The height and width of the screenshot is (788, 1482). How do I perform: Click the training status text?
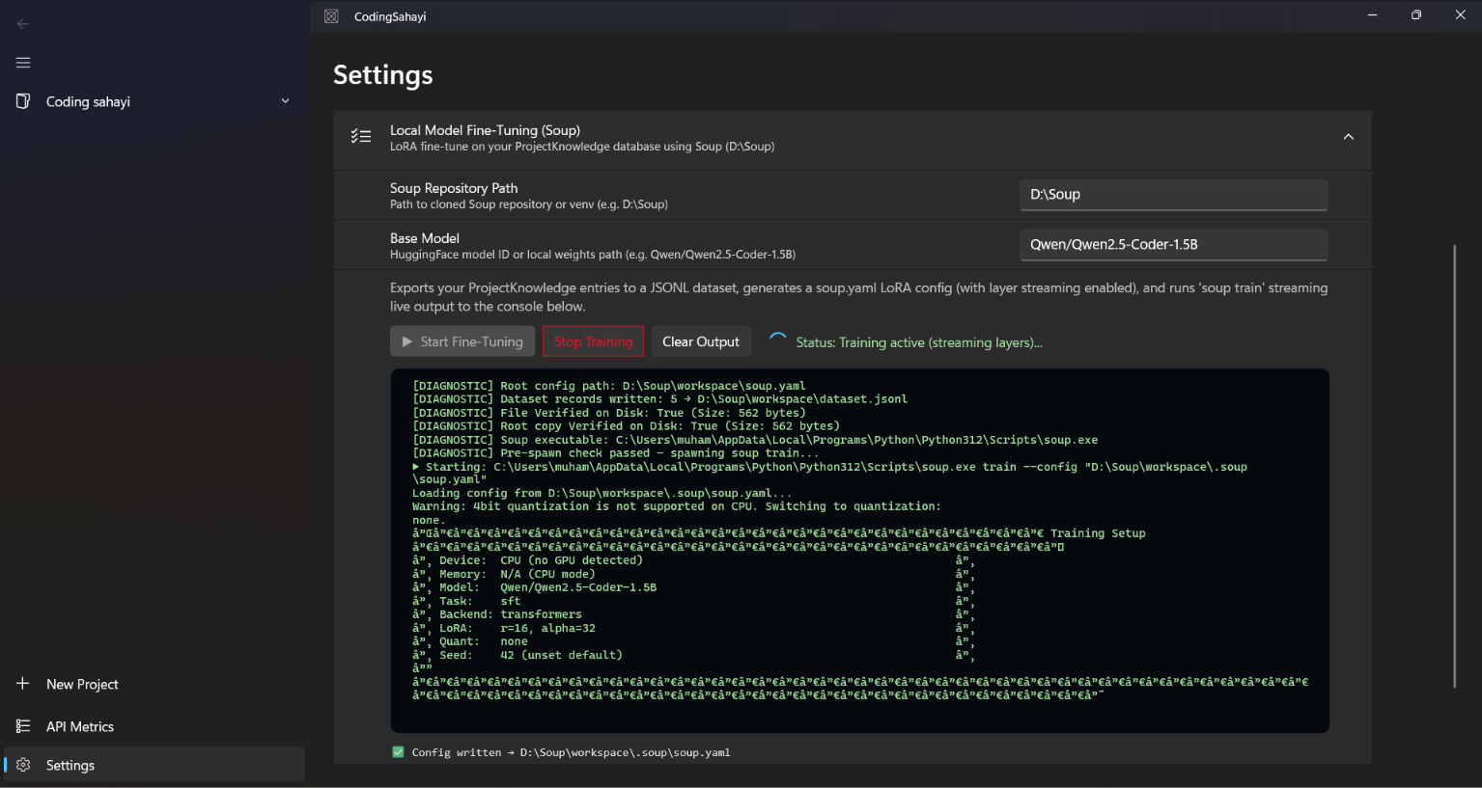[919, 342]
